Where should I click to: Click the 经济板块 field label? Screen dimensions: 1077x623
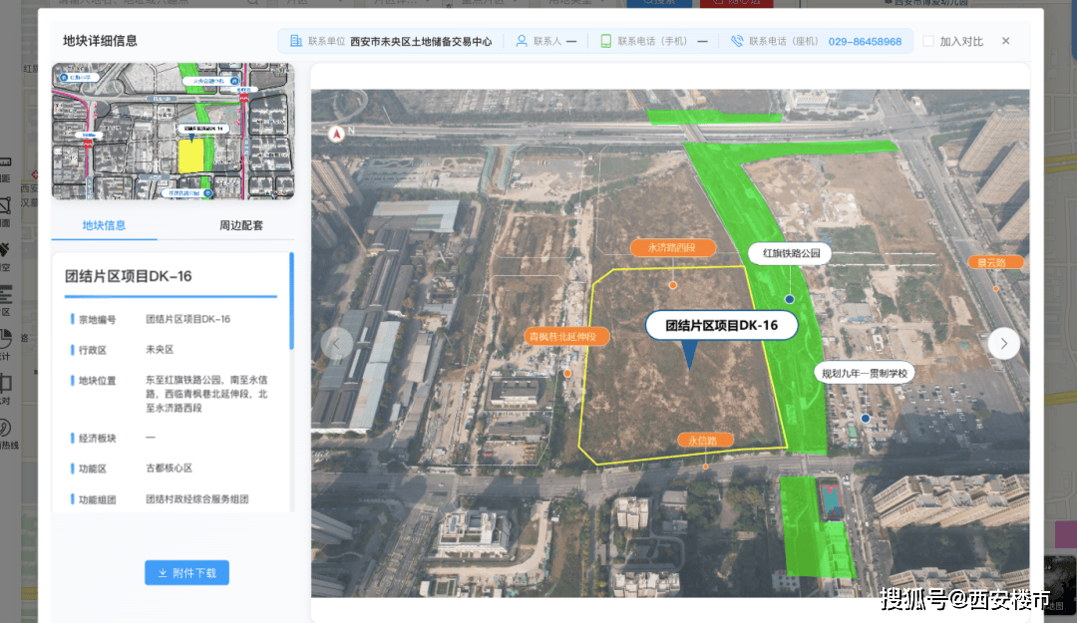[x=98, y=439]
